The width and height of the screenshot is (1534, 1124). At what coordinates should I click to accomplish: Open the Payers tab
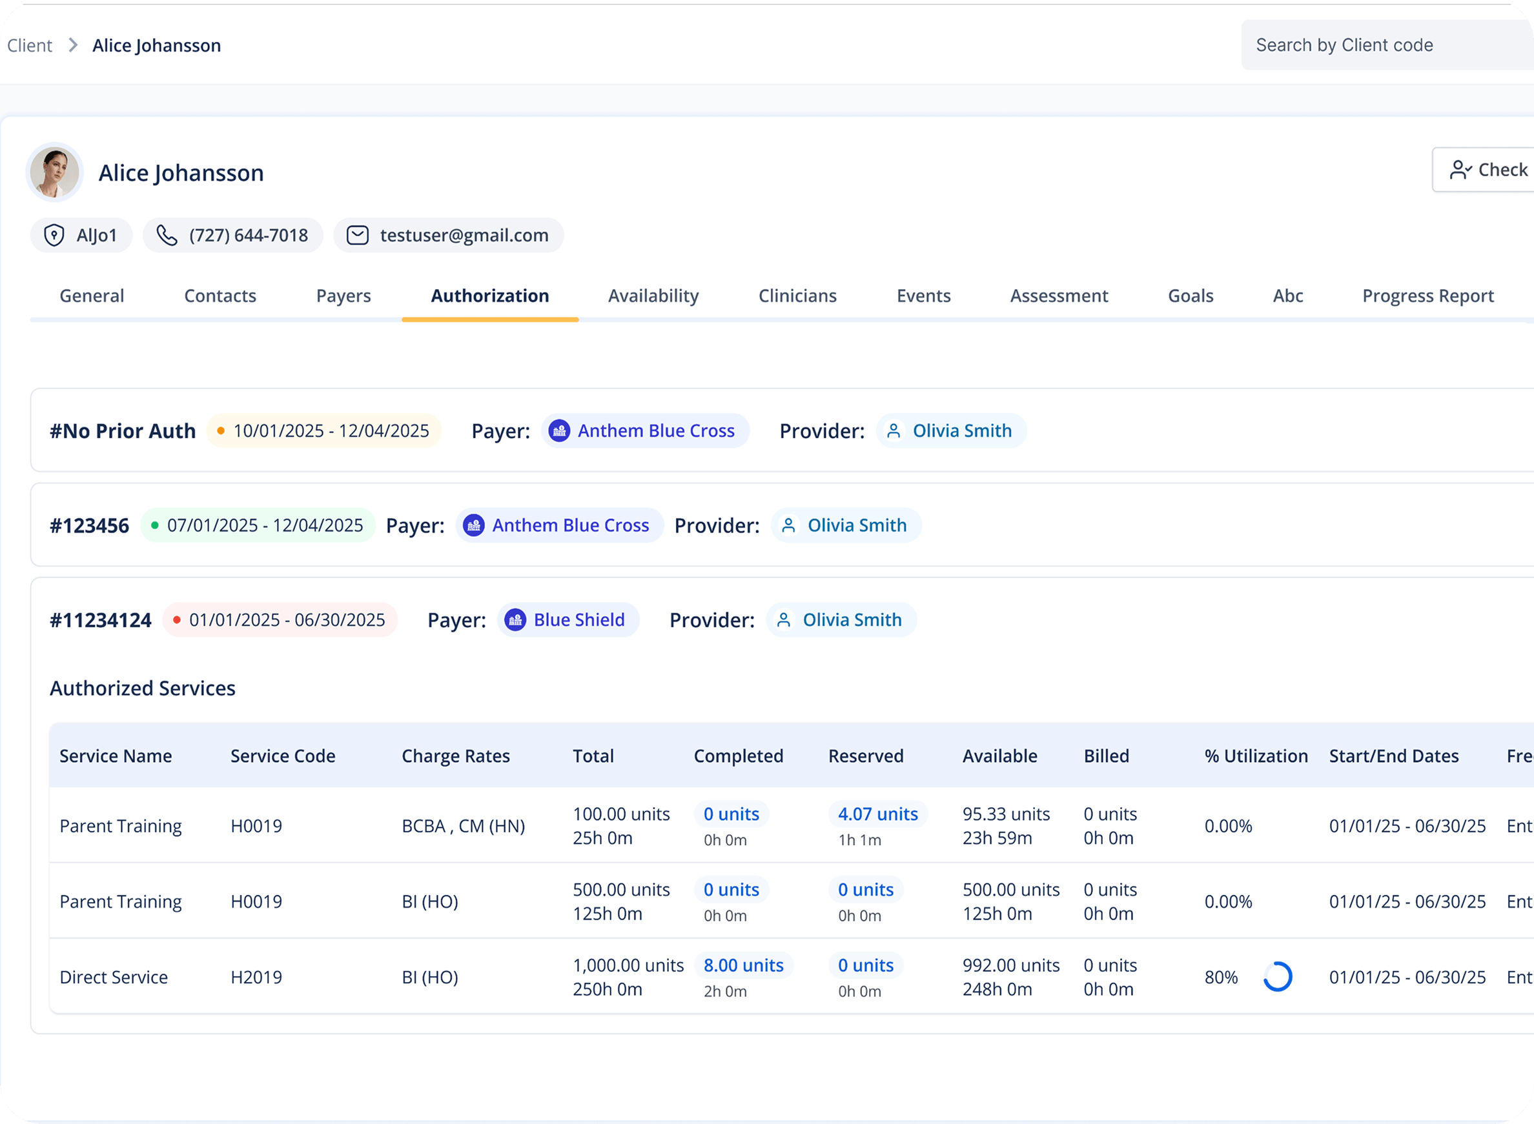coord(344,296)
